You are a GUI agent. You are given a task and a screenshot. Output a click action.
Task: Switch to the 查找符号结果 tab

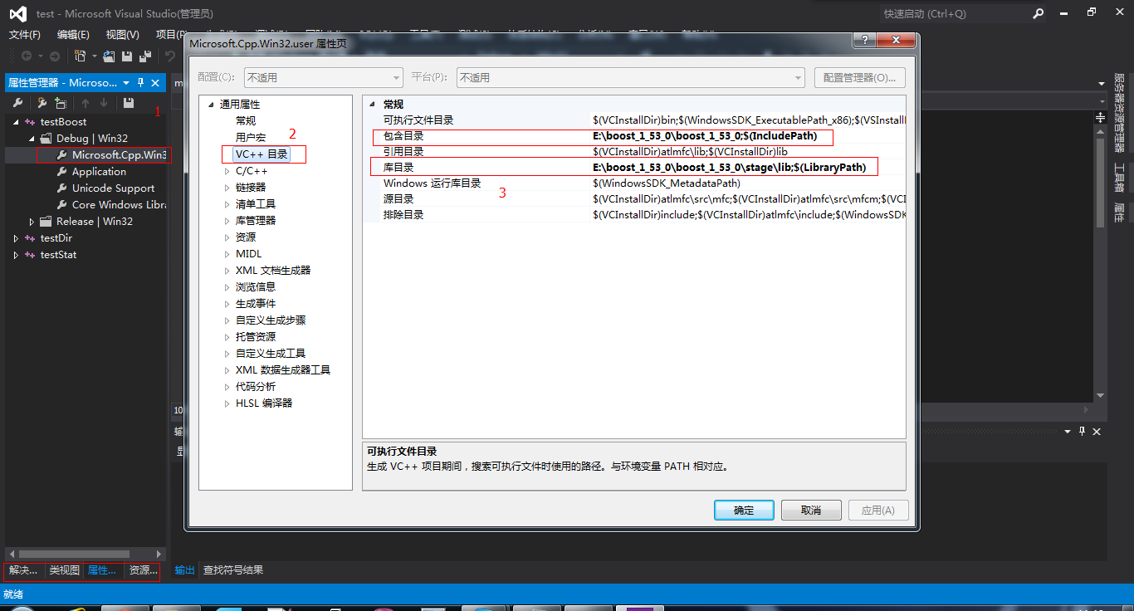tap(233, 570)
